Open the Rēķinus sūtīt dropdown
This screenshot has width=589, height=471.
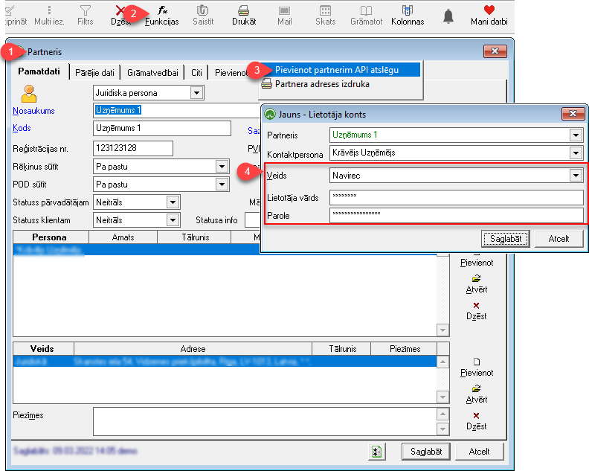[222, 166]
